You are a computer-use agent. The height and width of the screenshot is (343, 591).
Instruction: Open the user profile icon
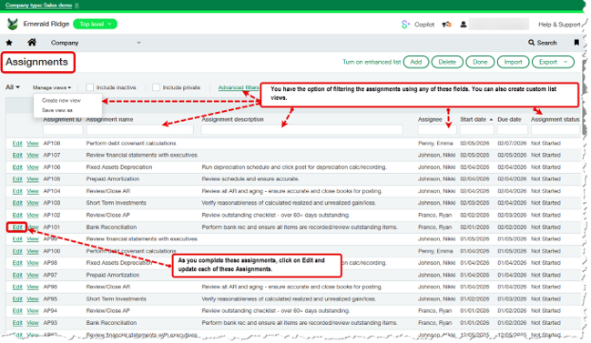[464, 25]
